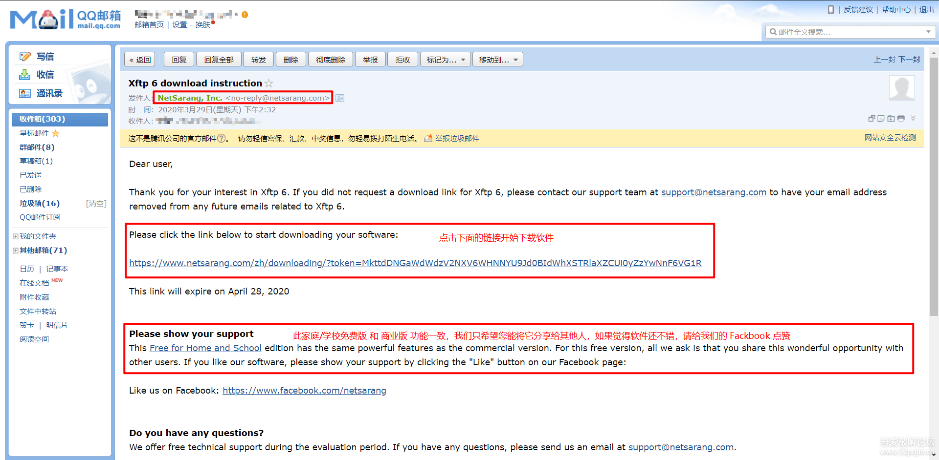The width and height of the screenshot is (939, 460).
Task: Expand 我的文件夹 tree node
Action: pos(15,236)
